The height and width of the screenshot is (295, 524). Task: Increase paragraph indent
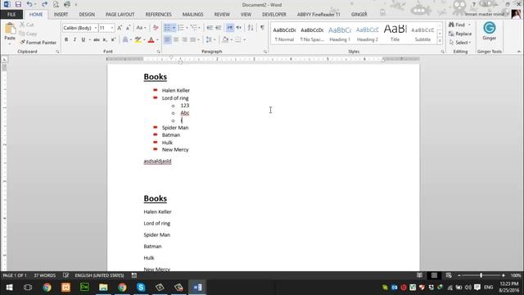(x=219, y=28)
